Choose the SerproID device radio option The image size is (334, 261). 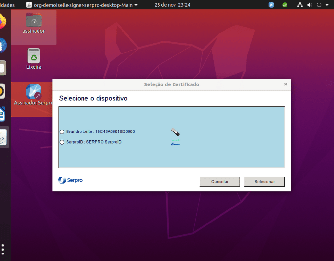62,142
